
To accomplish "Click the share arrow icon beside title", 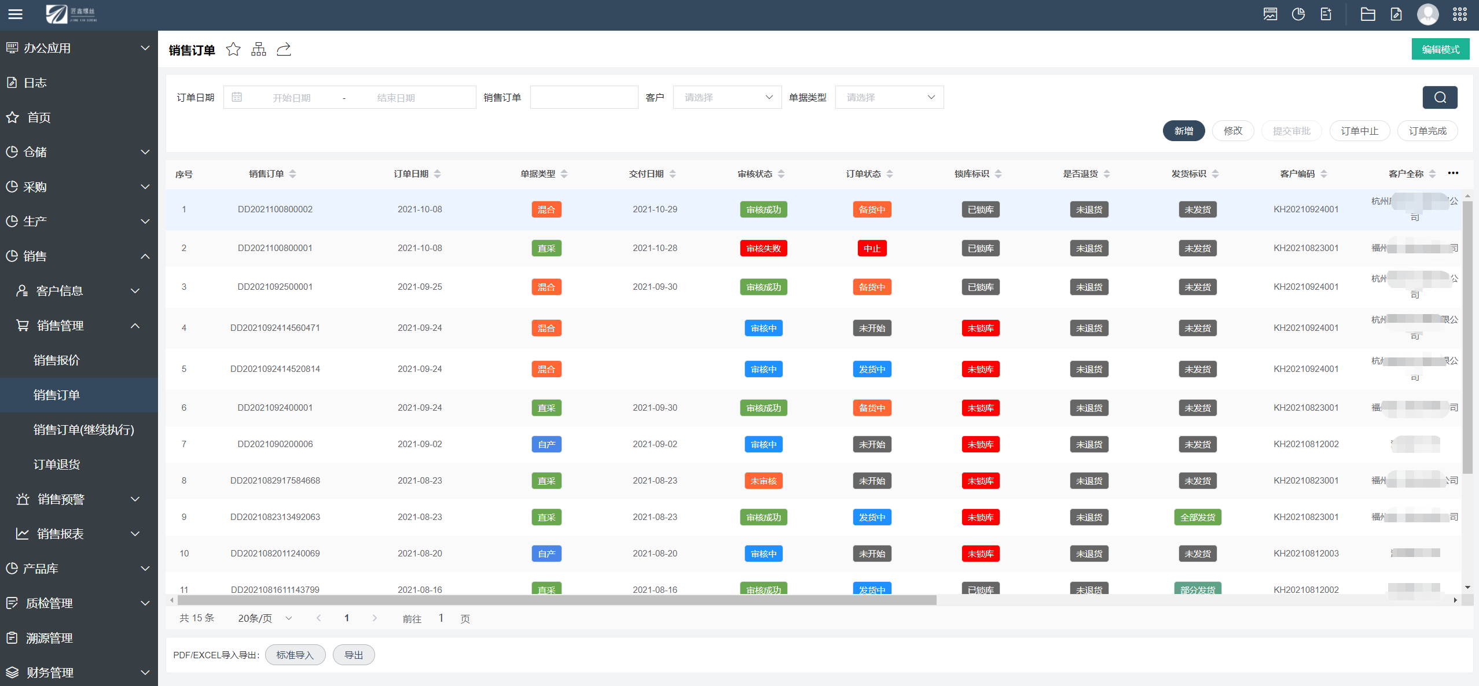I will point(284,49).
